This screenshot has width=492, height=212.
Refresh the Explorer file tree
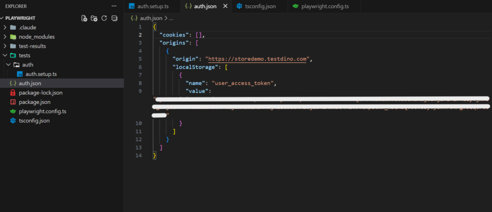tap(104, 18)
